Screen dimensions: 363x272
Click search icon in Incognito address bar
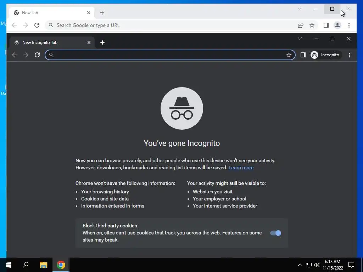[51, 55]
